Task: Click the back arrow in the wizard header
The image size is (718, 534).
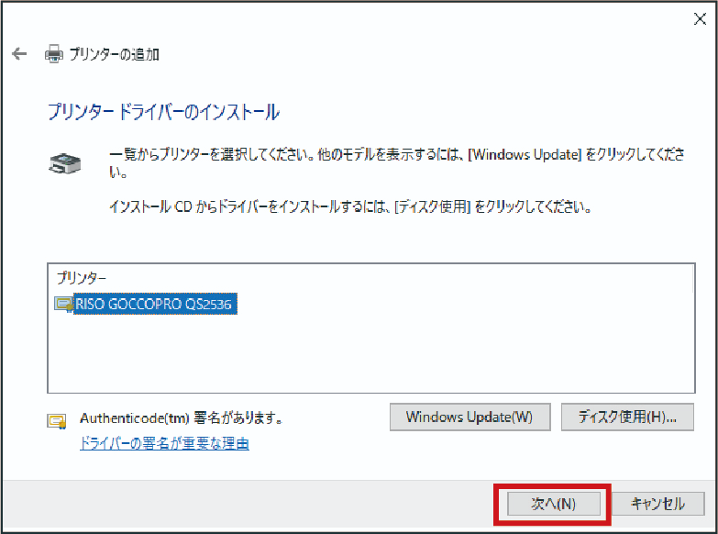Action: coord(19,54)
